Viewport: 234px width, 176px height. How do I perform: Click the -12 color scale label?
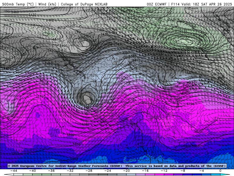click(x=164, y=171)
